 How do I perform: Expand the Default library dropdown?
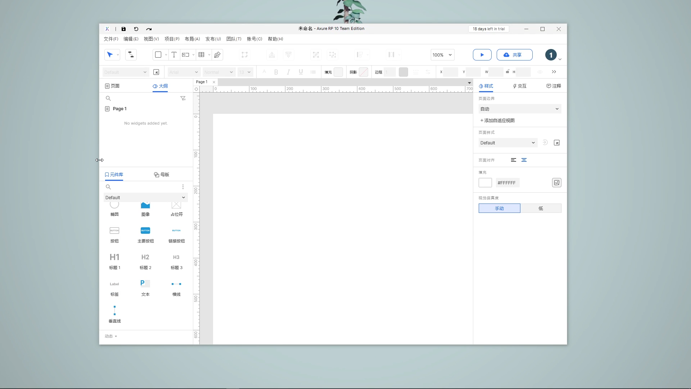(x=145, y=197)
